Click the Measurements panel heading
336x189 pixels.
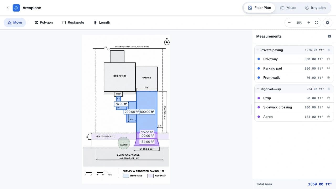(269, 36)
